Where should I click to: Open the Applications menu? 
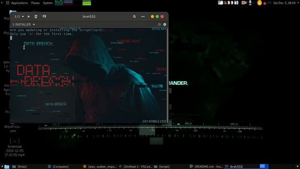click(x=19, y=3)
